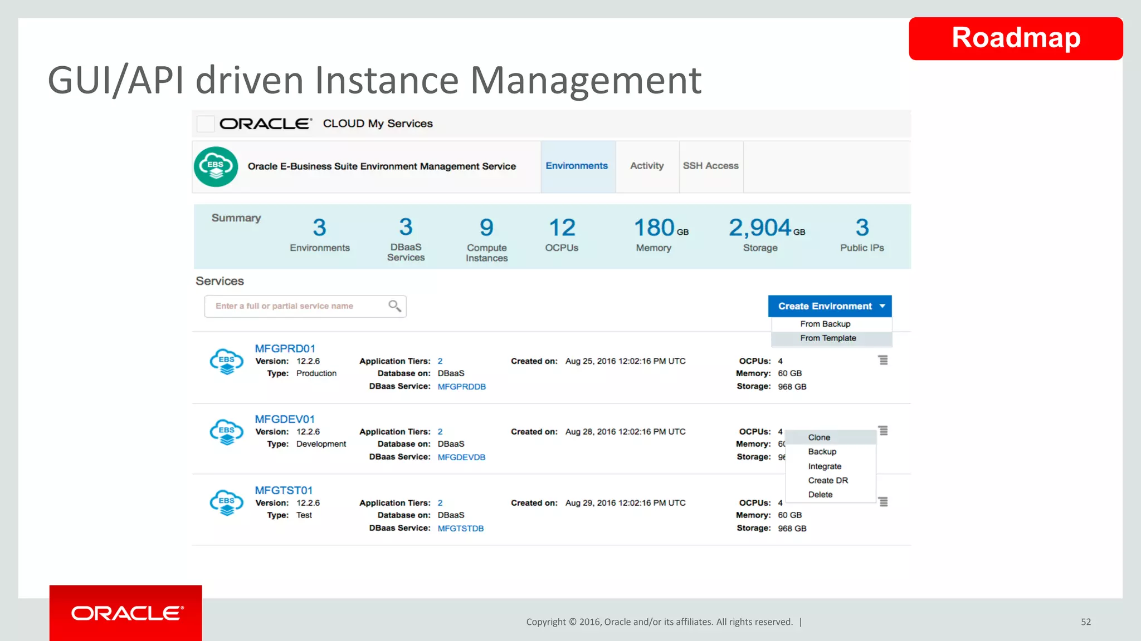Expand the Create Environment dropdown arrow
Image resolution: width=1141 pixels, height=641 pixels.
coord(882,306)
